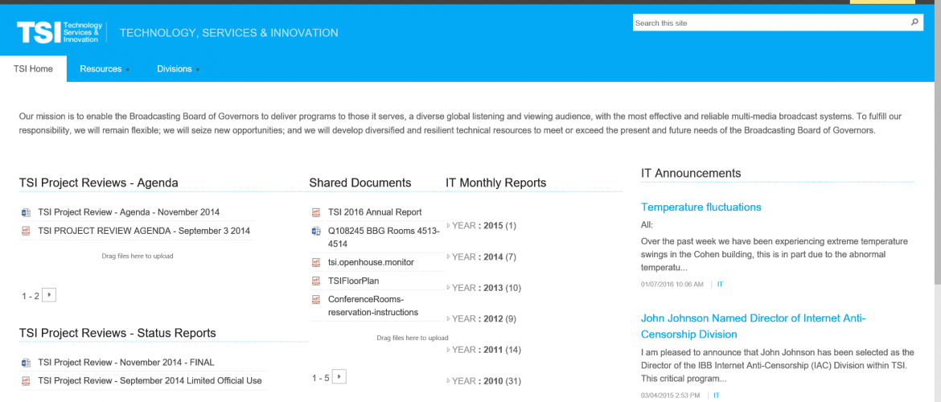The height and width of the screenshot is (402, 941).
Task: Expand YEAR : 2015 (1) group
Action: (448, 226)
